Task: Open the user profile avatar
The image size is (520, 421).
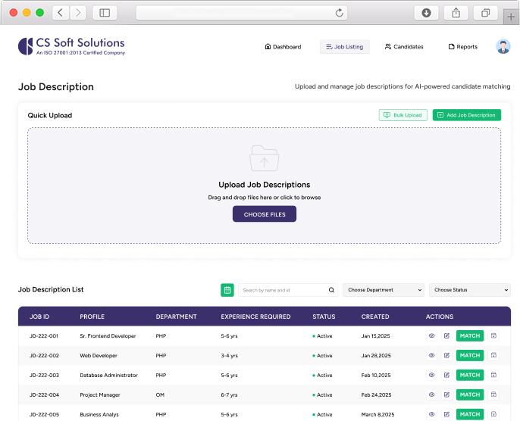Action: click(x=503, y=47)
